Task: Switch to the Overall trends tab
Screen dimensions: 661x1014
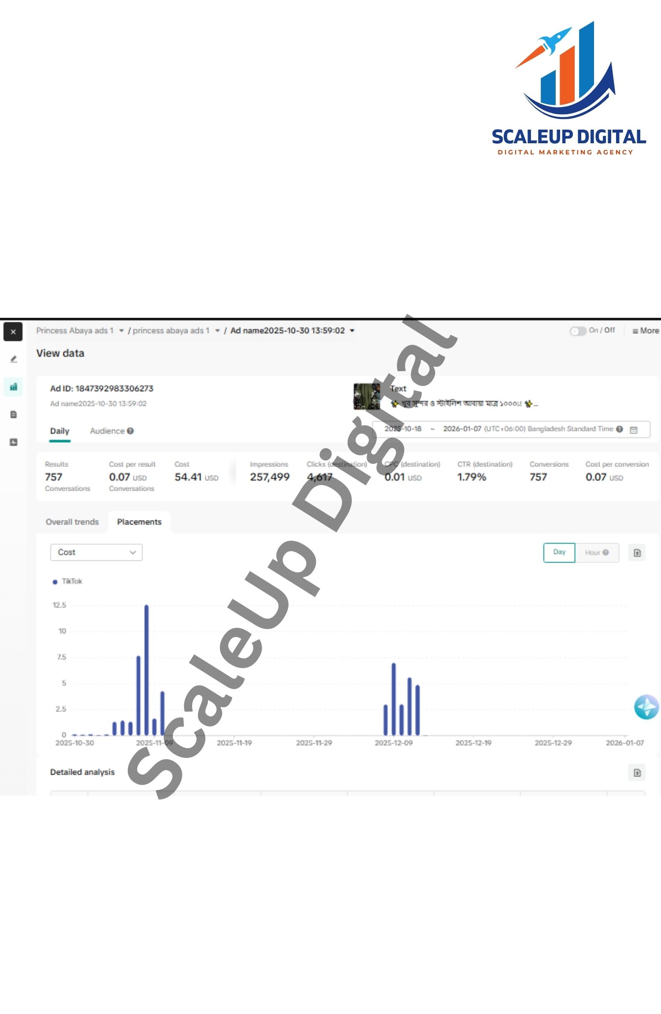Action: coord(72,522)
